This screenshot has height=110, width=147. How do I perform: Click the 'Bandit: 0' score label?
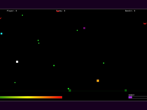(130, 11)
